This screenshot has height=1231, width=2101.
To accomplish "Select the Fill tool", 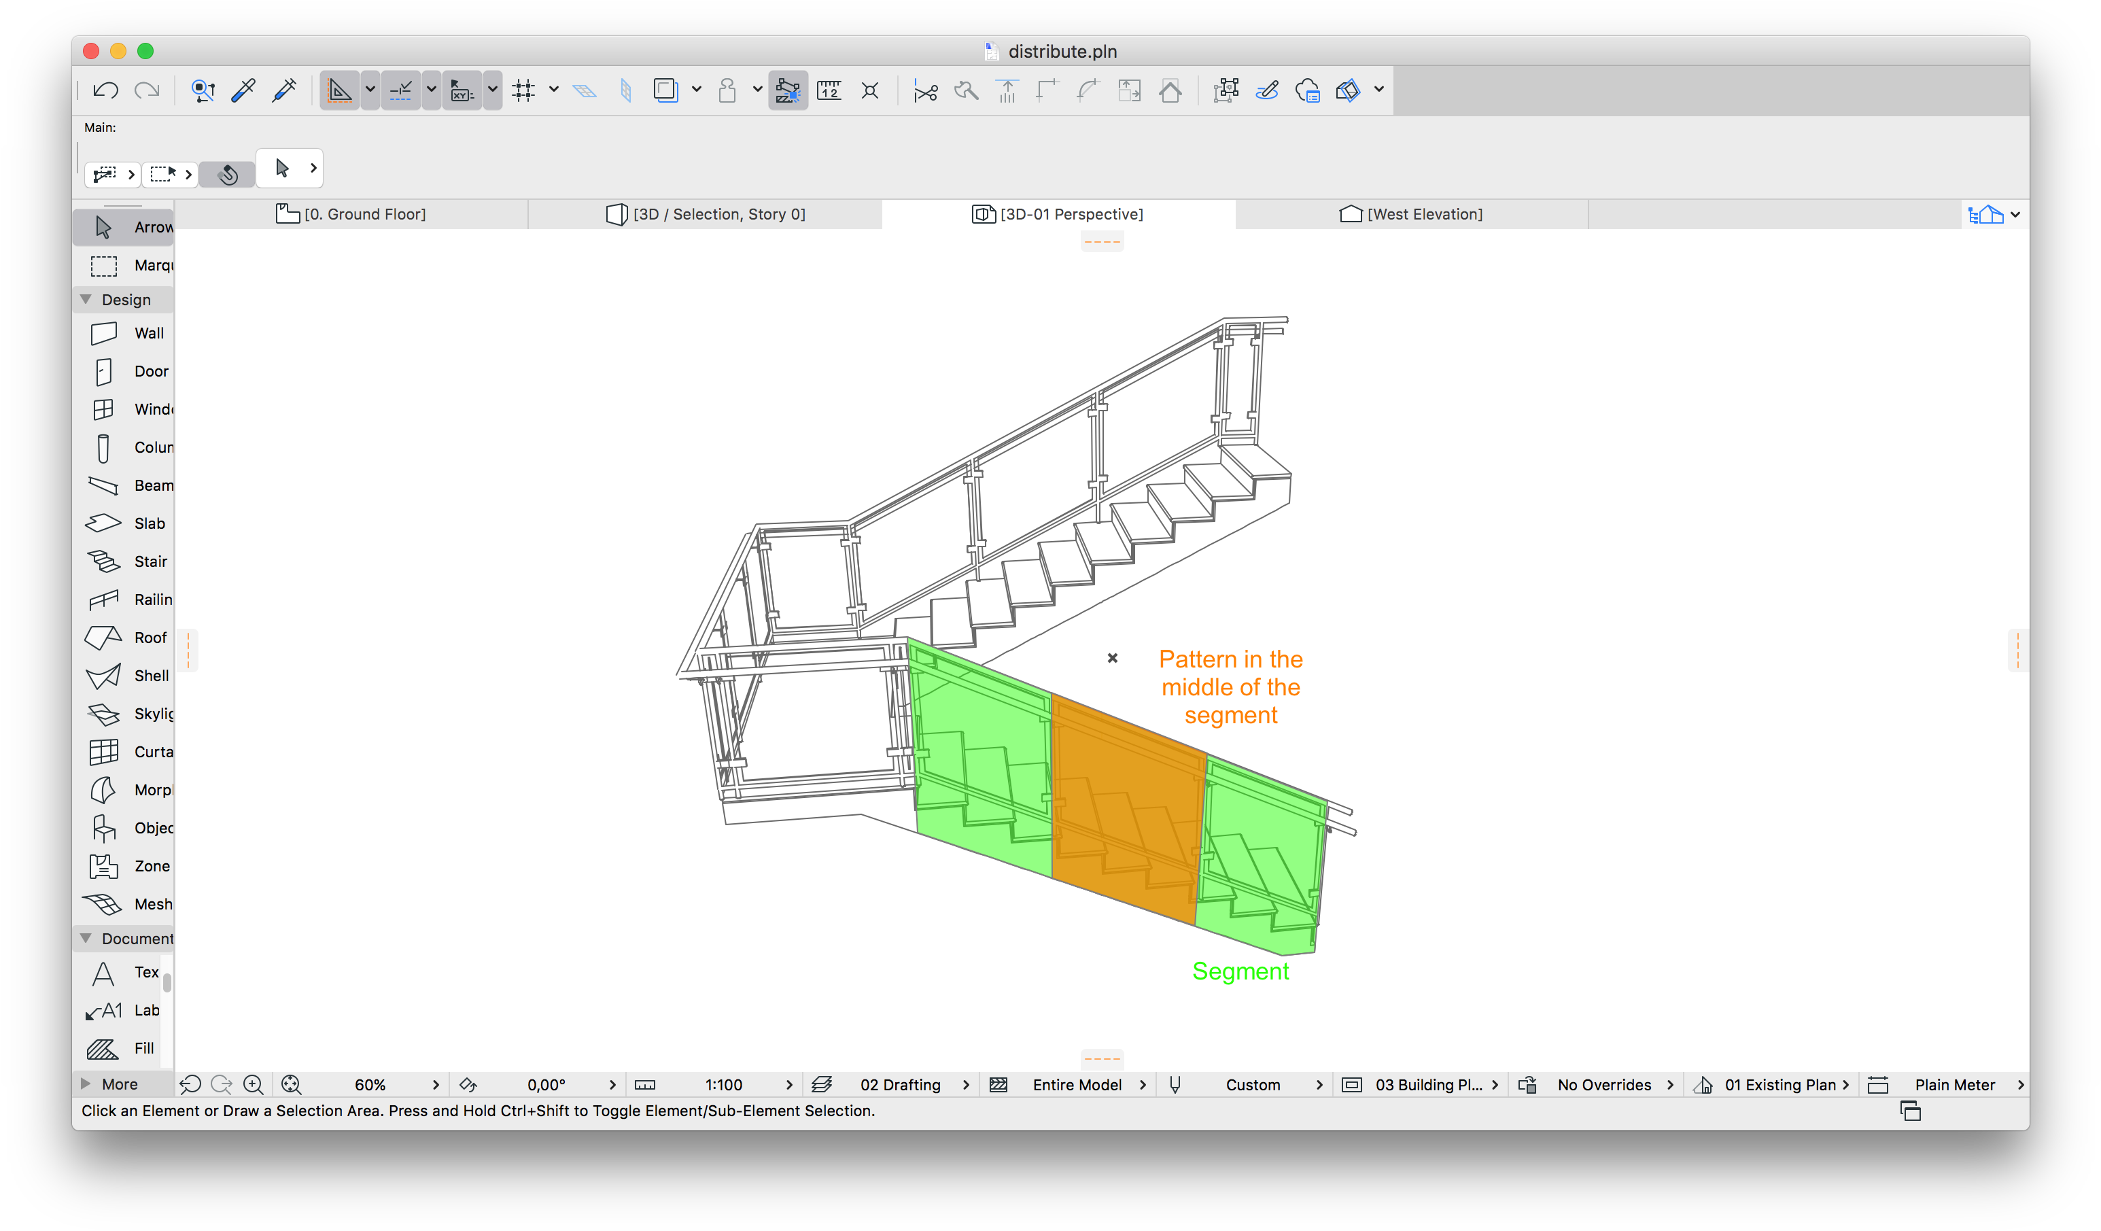I will point(118,1048).
